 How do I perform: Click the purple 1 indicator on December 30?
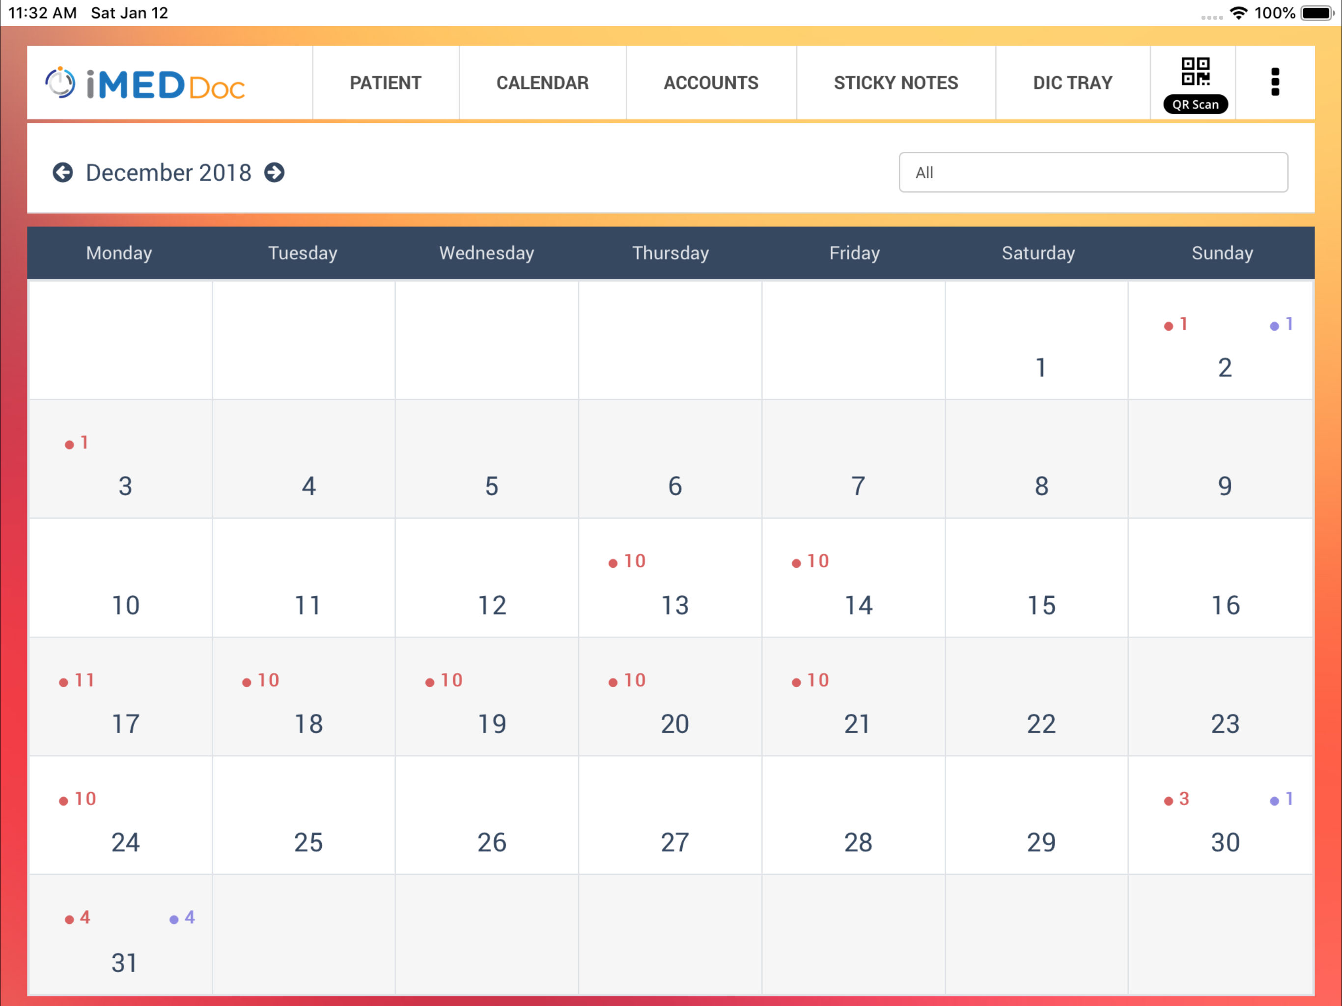click(1281, 799)
